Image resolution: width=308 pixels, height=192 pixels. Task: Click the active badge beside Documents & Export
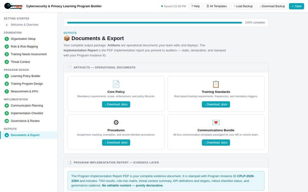[x=7, y=135]
